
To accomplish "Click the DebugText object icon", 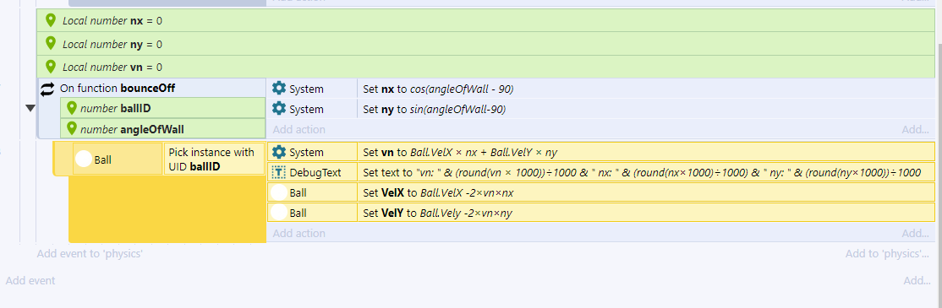I will tap(279, 173).
